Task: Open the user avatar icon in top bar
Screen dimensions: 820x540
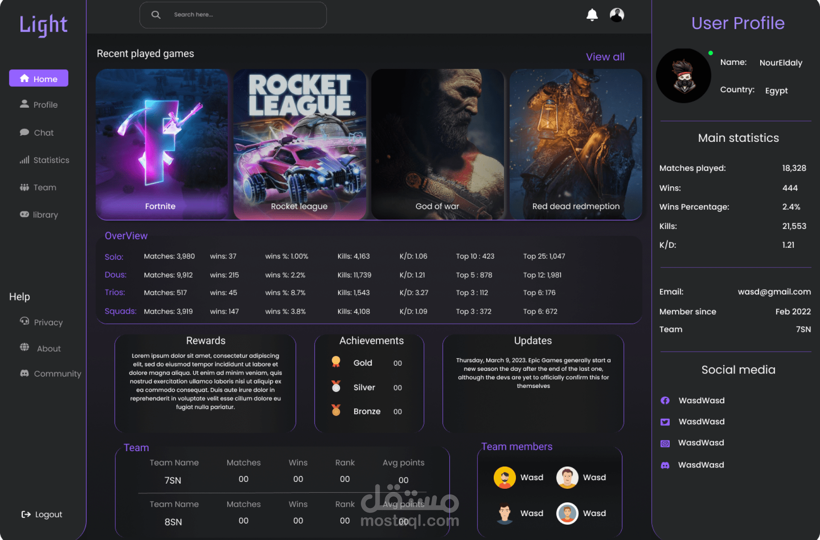Action: pyautogui.click(x=617, y=15)
